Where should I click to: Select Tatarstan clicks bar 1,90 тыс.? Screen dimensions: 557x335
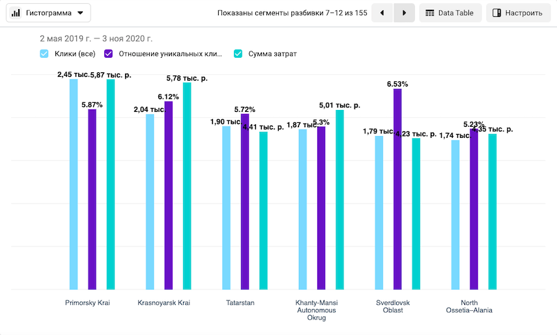click(226, 208)
